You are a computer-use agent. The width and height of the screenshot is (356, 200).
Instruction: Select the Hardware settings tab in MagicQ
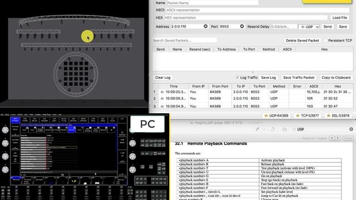(103, 129)
